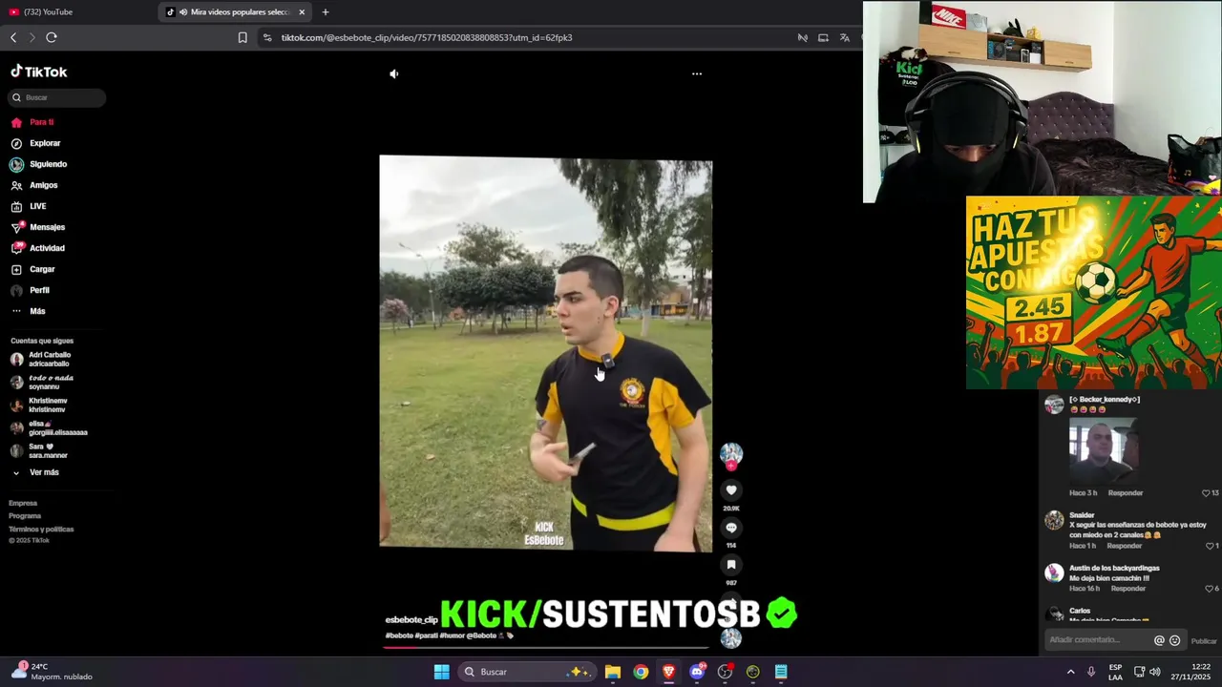Like the video with the heart icon
This screenshot has height=687, width=1222.
point(731,490)
